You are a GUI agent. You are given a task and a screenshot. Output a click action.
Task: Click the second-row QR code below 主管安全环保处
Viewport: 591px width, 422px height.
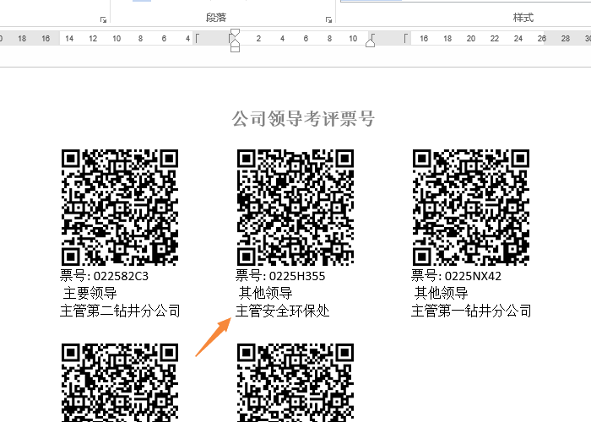pyautogui.click(x=295, y=382)
